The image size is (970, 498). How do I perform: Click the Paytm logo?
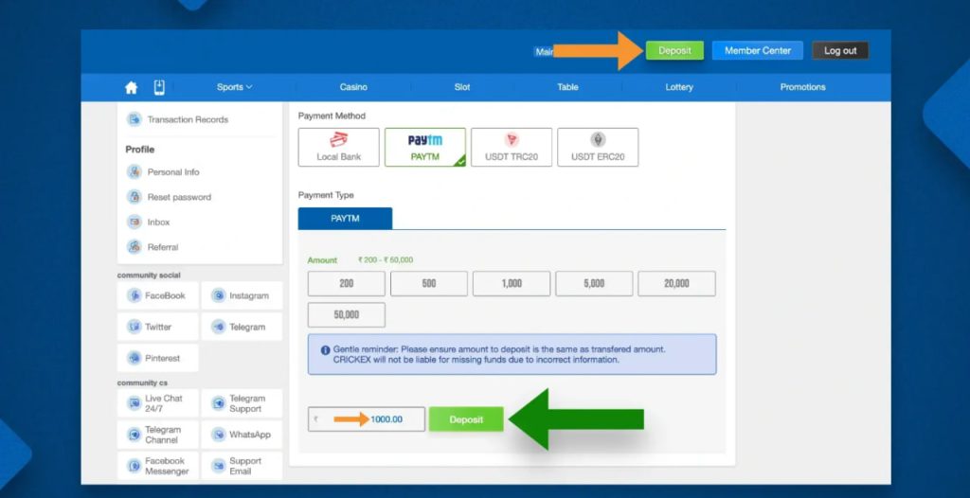tap(425, 140)
